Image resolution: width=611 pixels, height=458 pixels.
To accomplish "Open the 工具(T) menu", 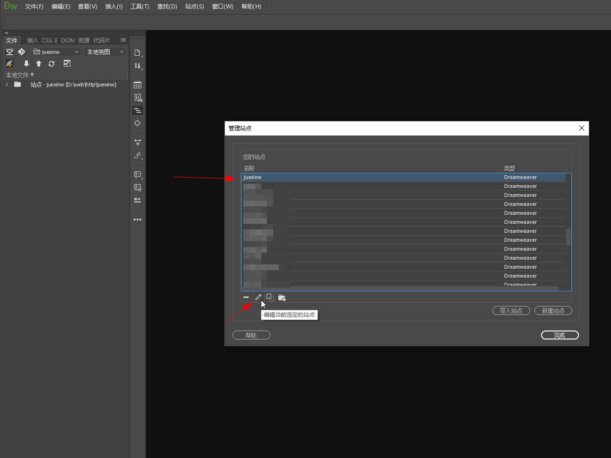I will click(140, 7).
